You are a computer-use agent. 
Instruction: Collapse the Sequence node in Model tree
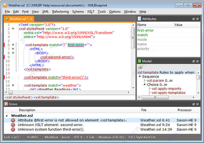[x=140, y=77]
